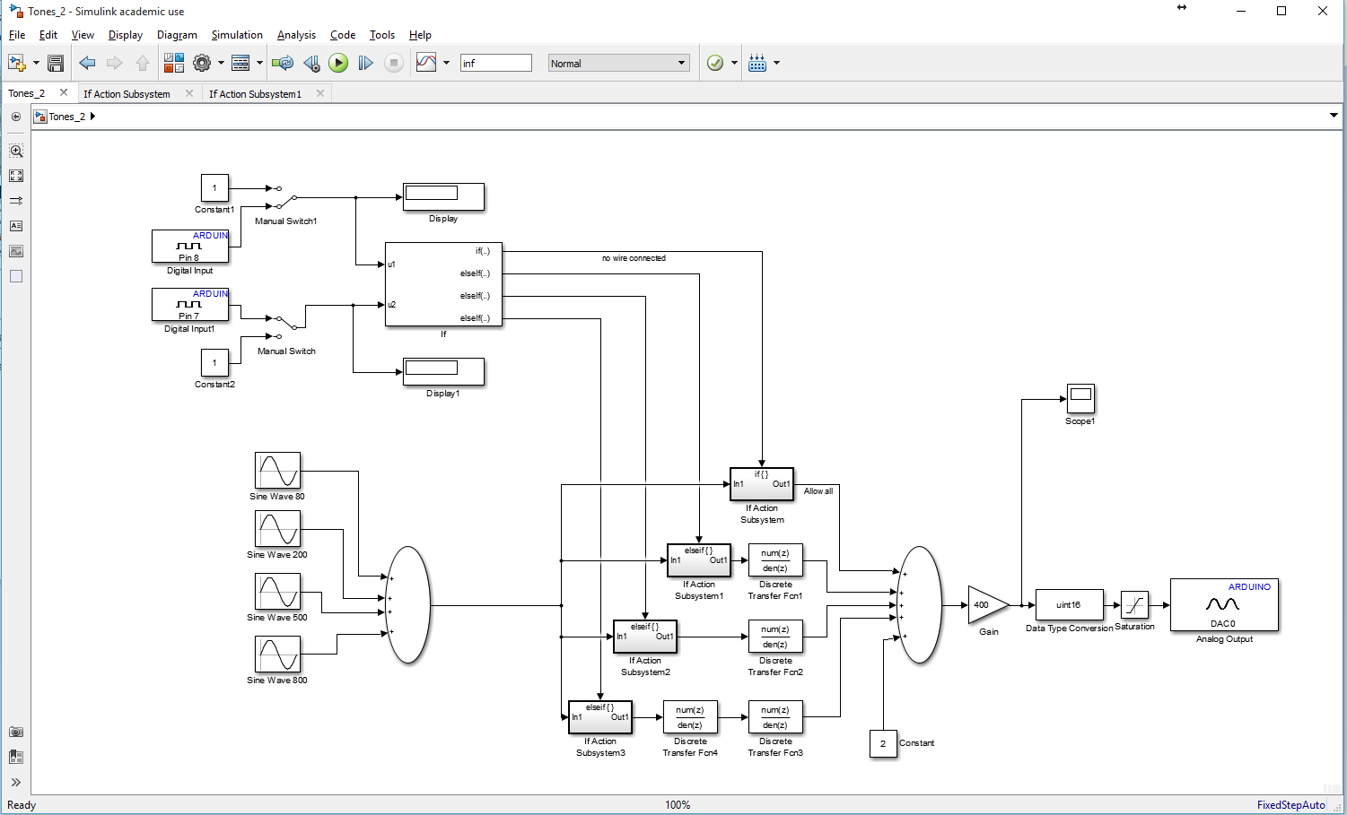Click the Run simulation green play icon
Image resolution: width=1347 pixels, height=815 pixels.
(x=338, y=63)
